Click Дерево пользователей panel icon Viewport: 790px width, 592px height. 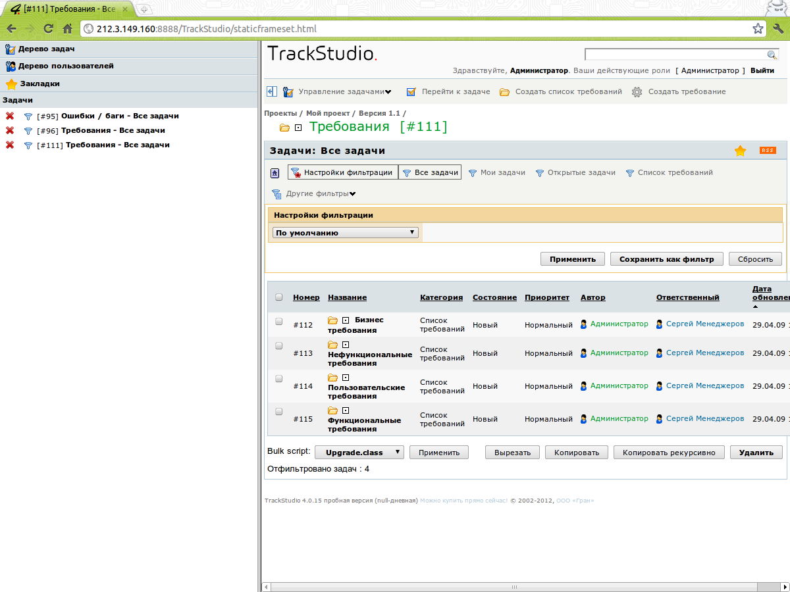(x=11, y=66)
